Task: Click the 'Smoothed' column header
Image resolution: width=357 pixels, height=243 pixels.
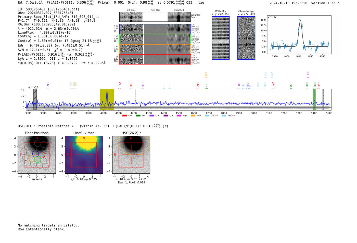Action: (178, 10)
